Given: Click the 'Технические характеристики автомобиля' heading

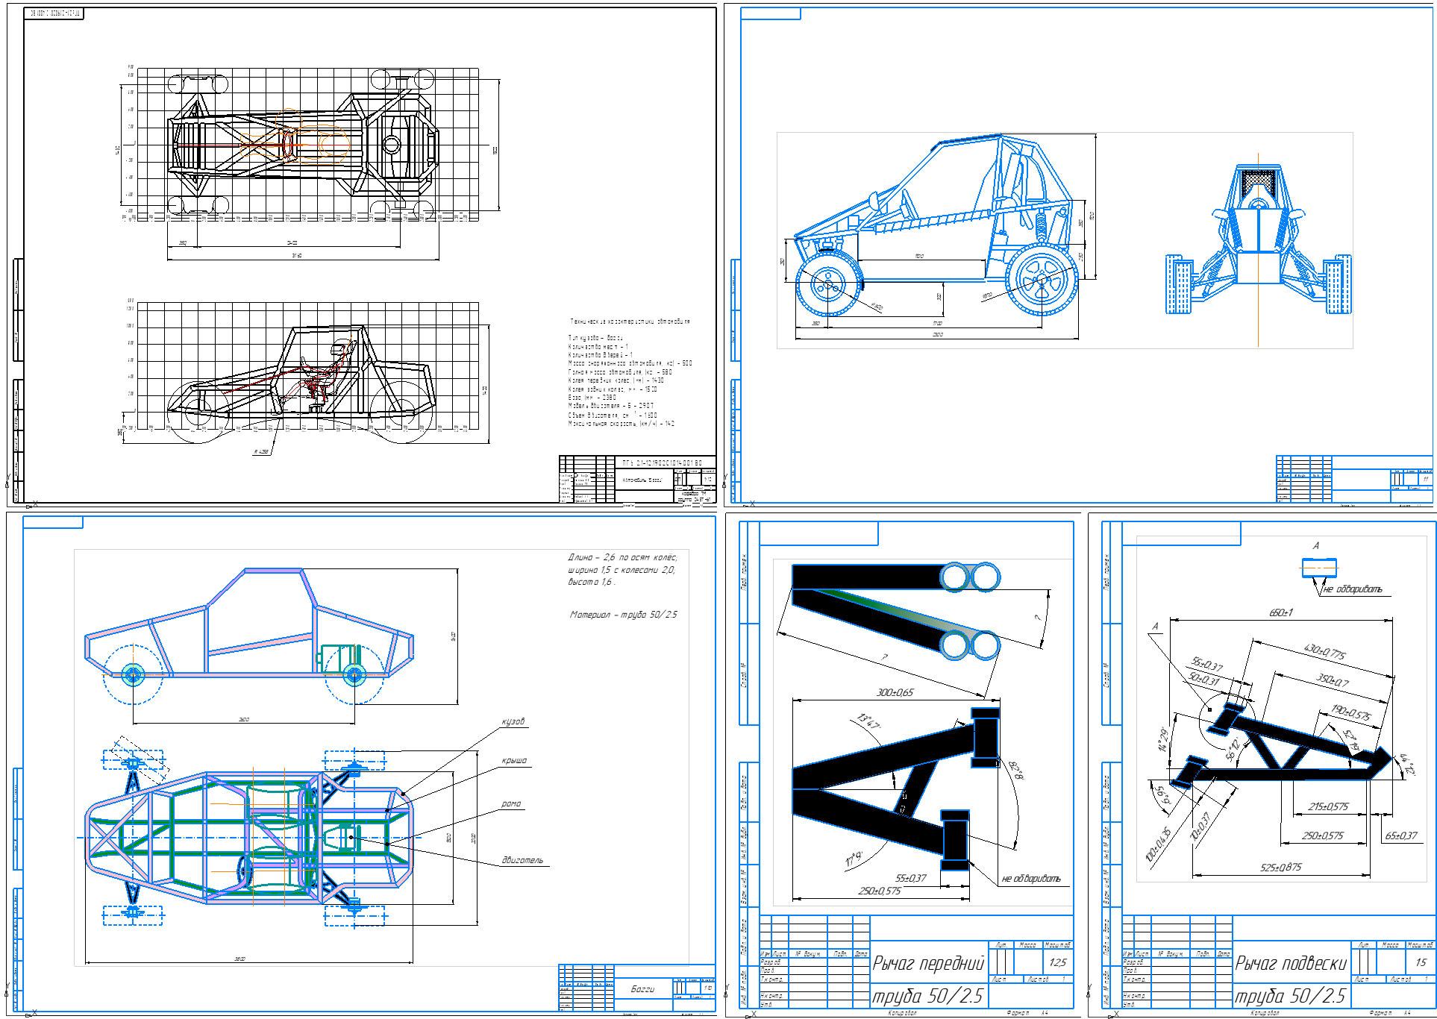Looking at the screenshot, I should (630, 322).
